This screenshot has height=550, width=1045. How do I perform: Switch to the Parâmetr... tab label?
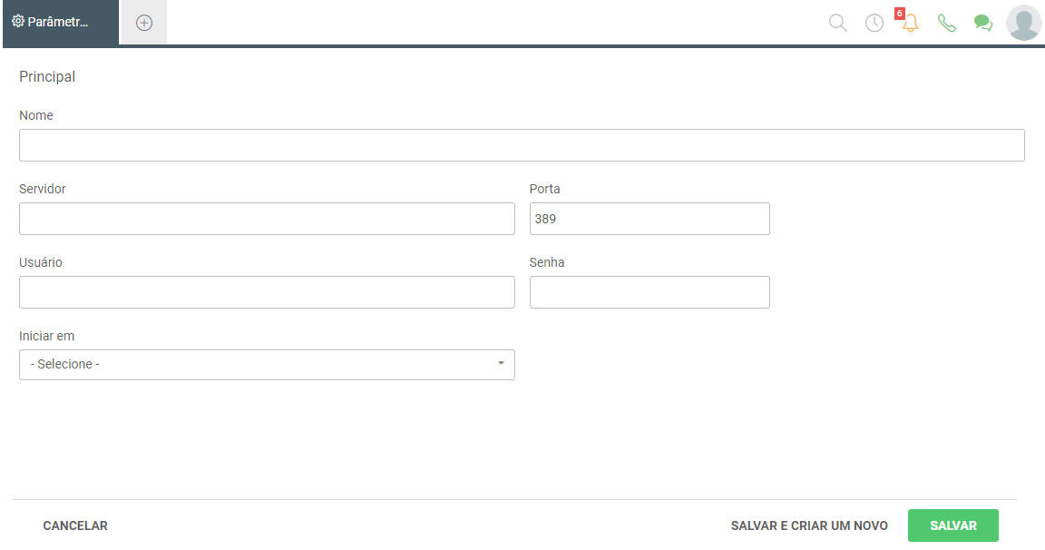click(58, 22)
